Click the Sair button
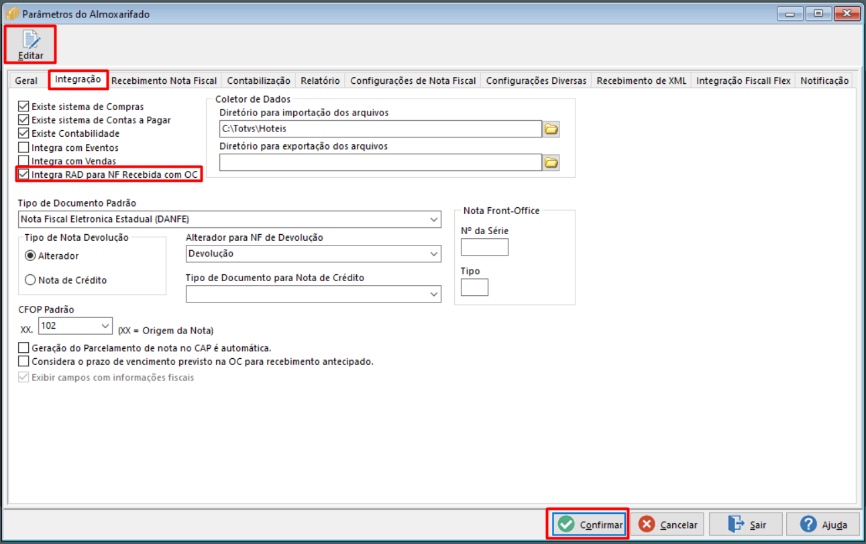The image size is (866, 544). pyautogui.click(x=746, y=525)
